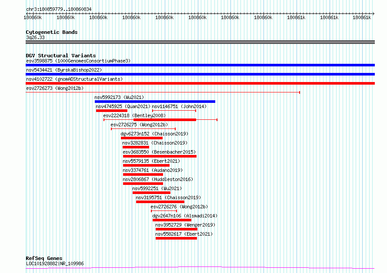Click the blue bar under esv3598875
The height and width of the screenshot is (273, 387).
200,65
